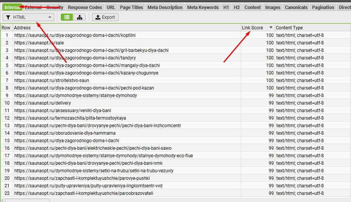The width and height of the screenshot is (351, 202).
Task: Open the Canonicals tab
Action: tap(296, 8)
